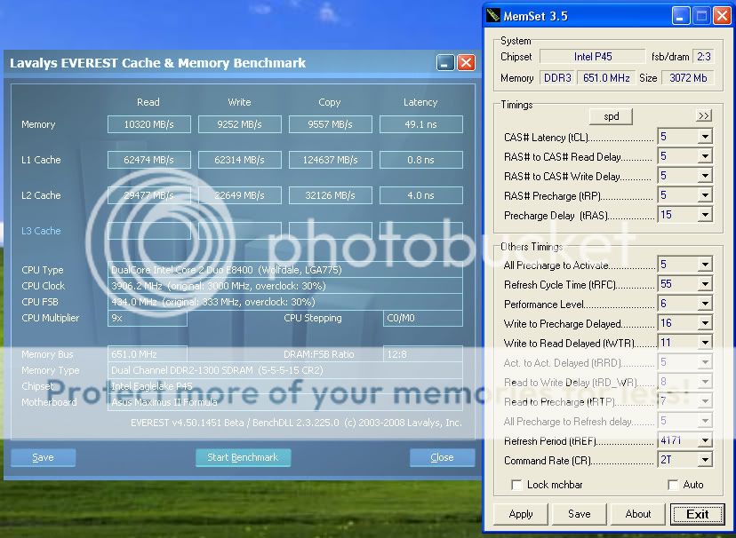This screenshot has width=736, height=538.
Task: Click the Memory Bus value 651.0 MHz
Action: (148, 354)
